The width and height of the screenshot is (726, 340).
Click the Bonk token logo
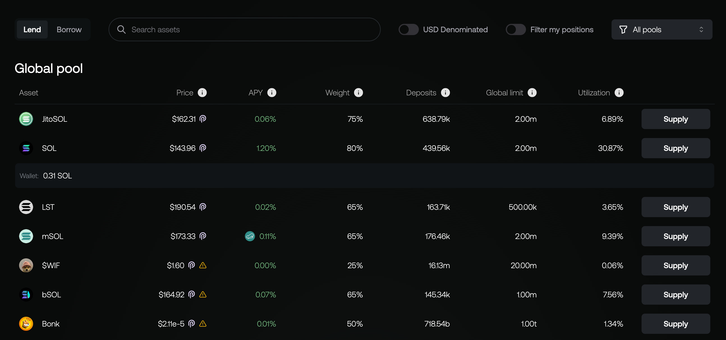click(26, 324)
